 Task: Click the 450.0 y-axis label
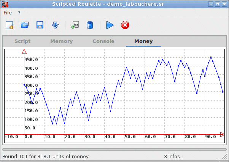[31, 60]
